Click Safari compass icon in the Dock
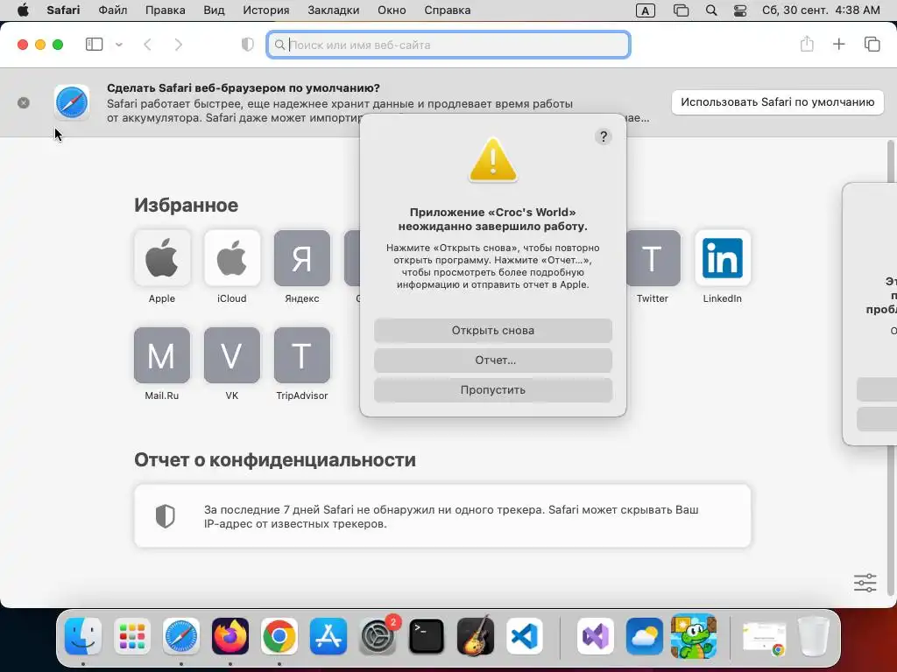This screenshot has height=672, width=897. click(x=181, y=636)
